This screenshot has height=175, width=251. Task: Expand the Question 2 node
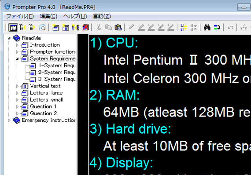pos(17,113)
